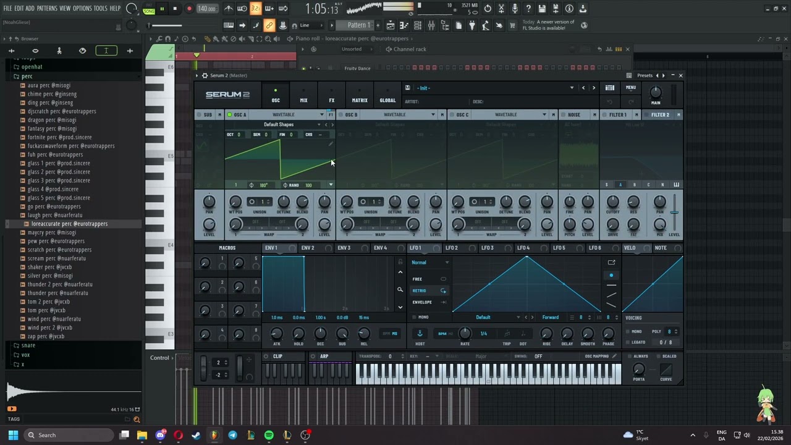Image resolution: width=791 pixels, height=445 pixels.
Task: Set LFO trigger mode to ENVELOPE
Action: (429, 302)
